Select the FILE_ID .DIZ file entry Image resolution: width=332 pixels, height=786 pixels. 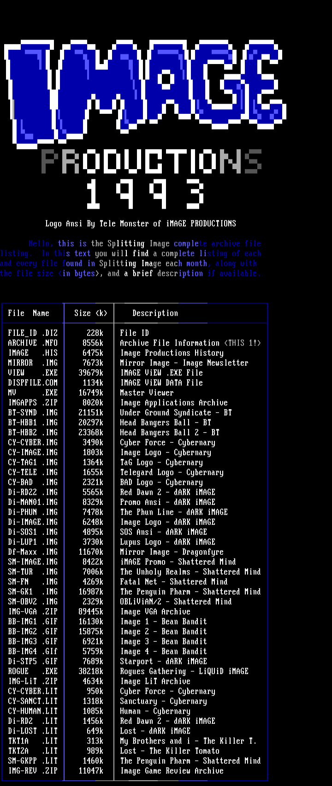coord(33,333)
